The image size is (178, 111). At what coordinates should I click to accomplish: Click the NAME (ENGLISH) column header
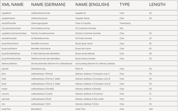pyautogui.click(x=92, y=5)
